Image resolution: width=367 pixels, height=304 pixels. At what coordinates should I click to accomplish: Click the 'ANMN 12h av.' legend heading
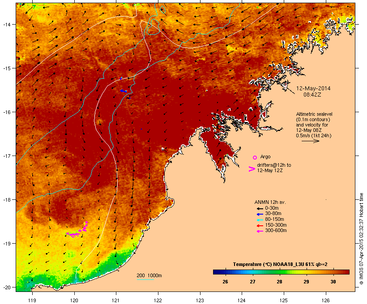pos(270,202)
